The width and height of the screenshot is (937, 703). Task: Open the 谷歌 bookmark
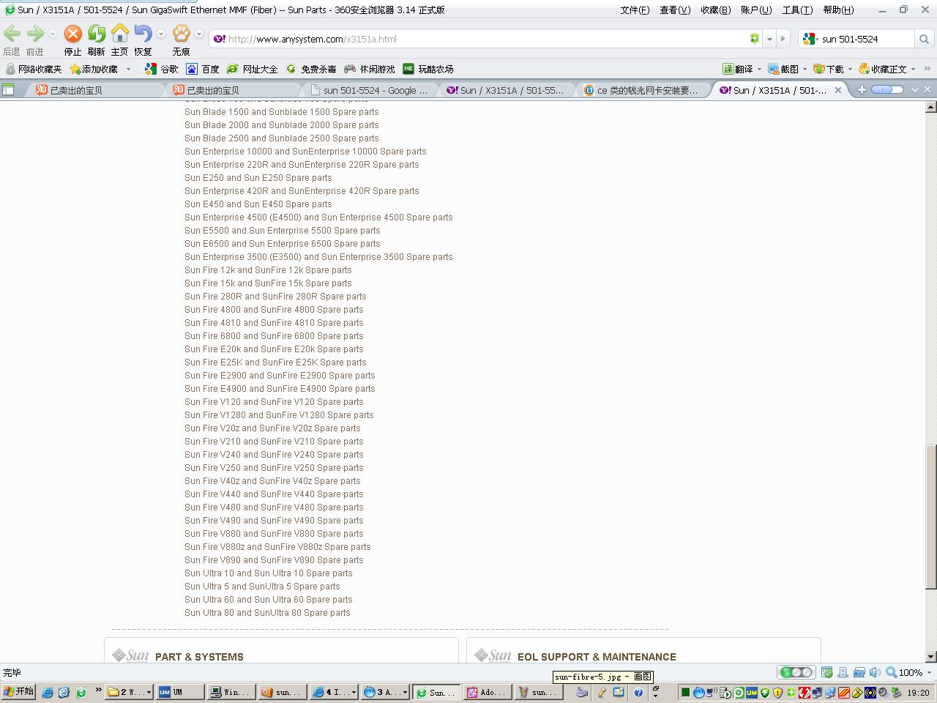coord(162,69)
